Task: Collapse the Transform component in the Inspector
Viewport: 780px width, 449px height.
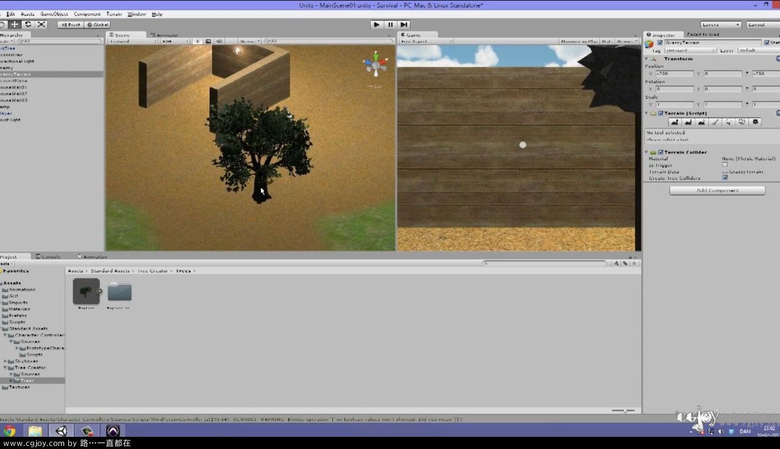Action: (x=646, y=59)
